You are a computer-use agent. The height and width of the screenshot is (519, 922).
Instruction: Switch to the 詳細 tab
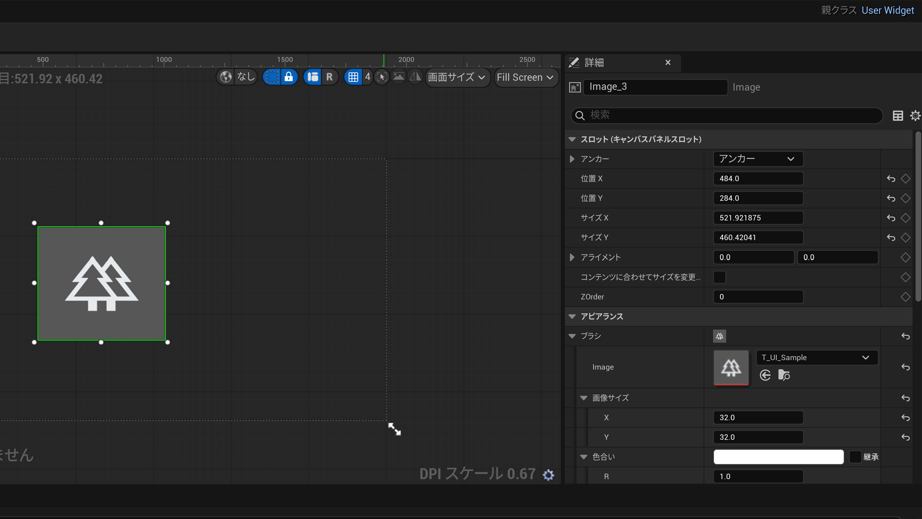tap(594, 62)
